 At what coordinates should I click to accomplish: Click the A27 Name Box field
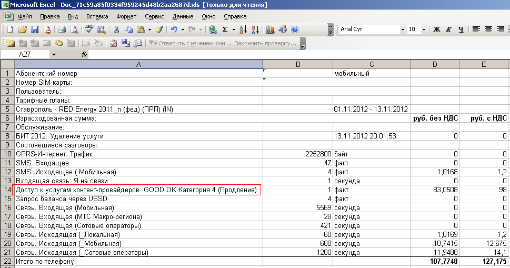click(25, 55)
